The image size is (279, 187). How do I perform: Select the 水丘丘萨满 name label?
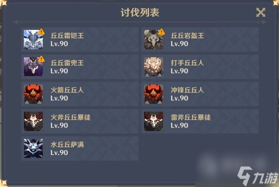tap(67, 145)
